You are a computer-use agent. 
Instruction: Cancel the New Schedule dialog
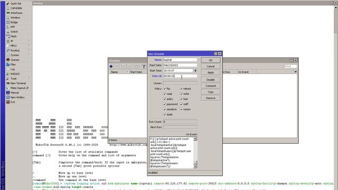211,66
